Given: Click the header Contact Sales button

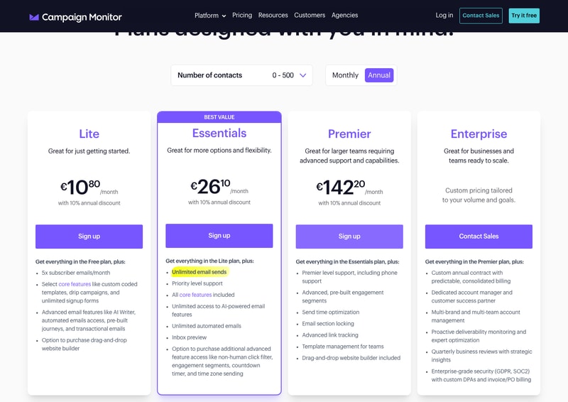Looking at the screenshot, I should [481, 16].
